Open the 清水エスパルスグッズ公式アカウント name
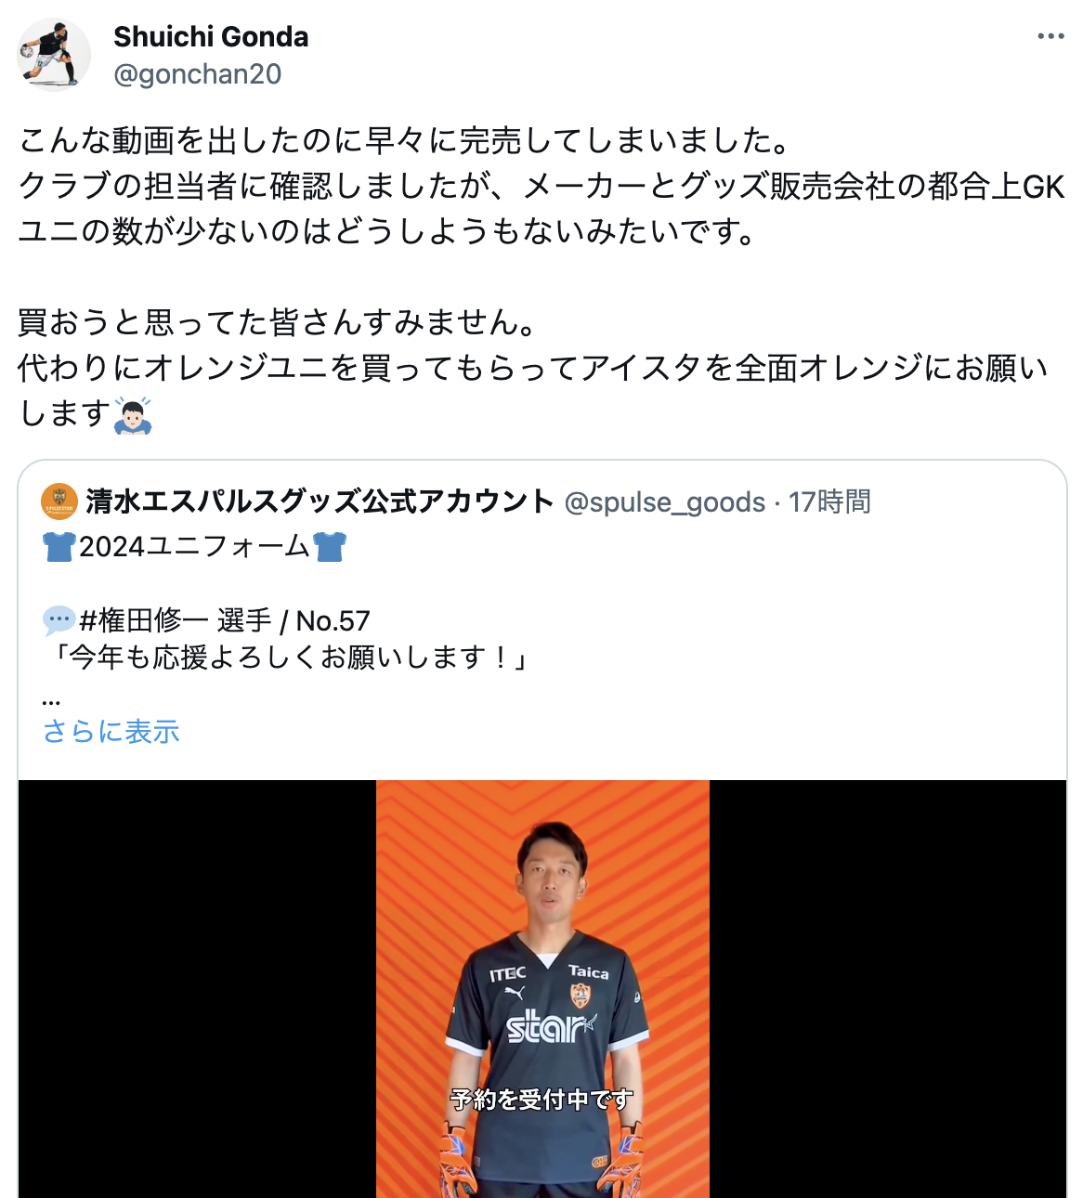 [320, 501]
